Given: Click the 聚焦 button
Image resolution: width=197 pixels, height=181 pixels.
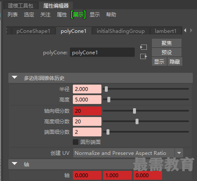Looking at the screenshot, I should [167, 43].
